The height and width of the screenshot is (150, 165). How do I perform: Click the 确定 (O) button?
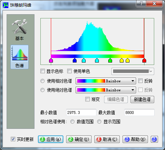point(79,139)
